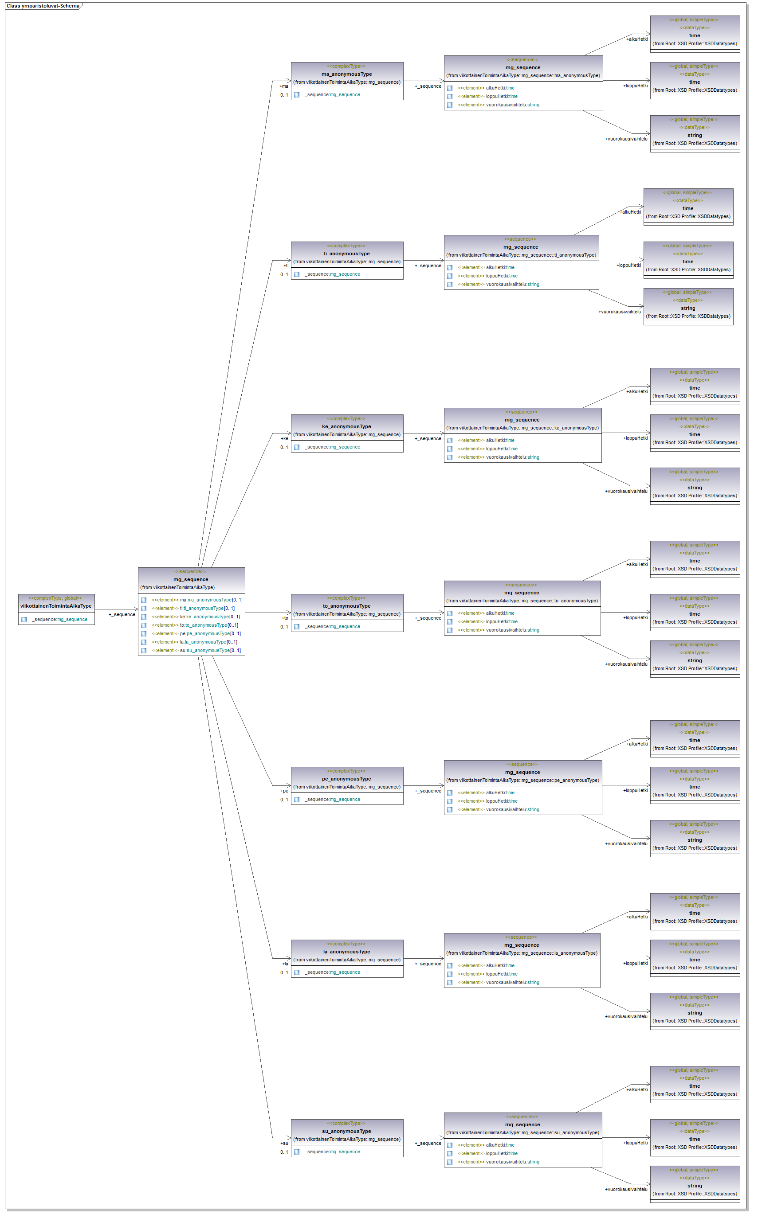Select the Class ymparistoluvat-Schema diagram frame label

(43, 6)
